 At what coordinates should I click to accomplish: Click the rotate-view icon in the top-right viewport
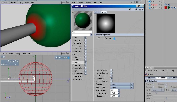[x=137, y=2]
